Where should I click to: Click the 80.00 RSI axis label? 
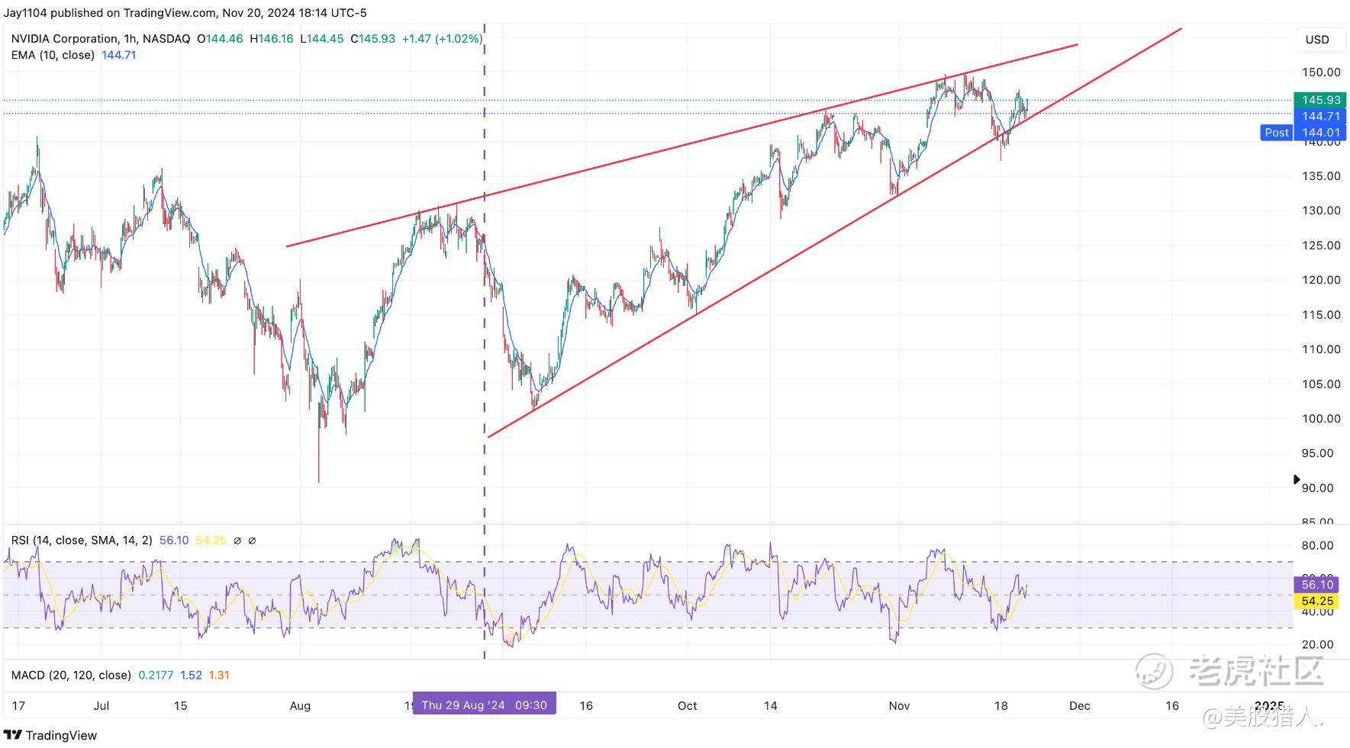pyautogui.click(x=1318, y=545)
